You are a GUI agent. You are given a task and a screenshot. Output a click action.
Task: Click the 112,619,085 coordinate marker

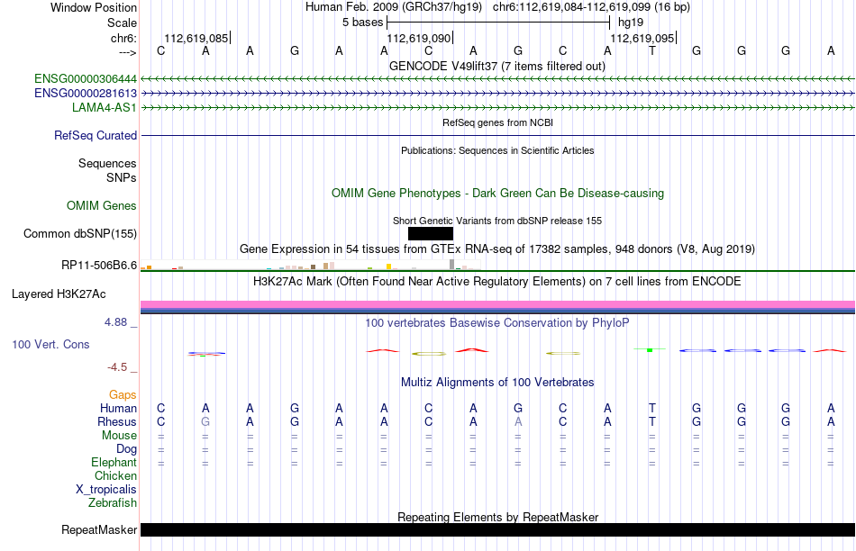point(196,38)
